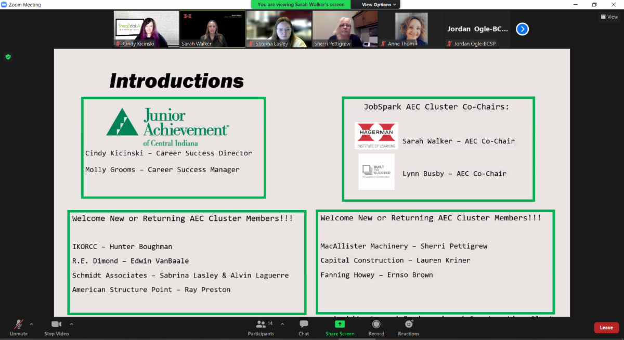Start recording with the Record button
Image resolution: width=624 pixels, height=340 pixels.
click(x=376, y=324)
